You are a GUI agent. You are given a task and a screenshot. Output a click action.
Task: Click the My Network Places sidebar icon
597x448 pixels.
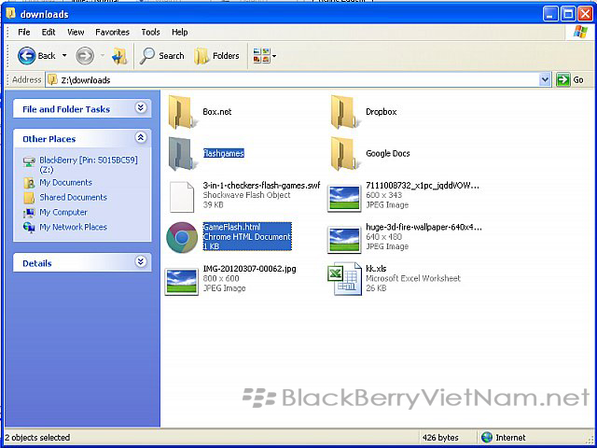29,228
